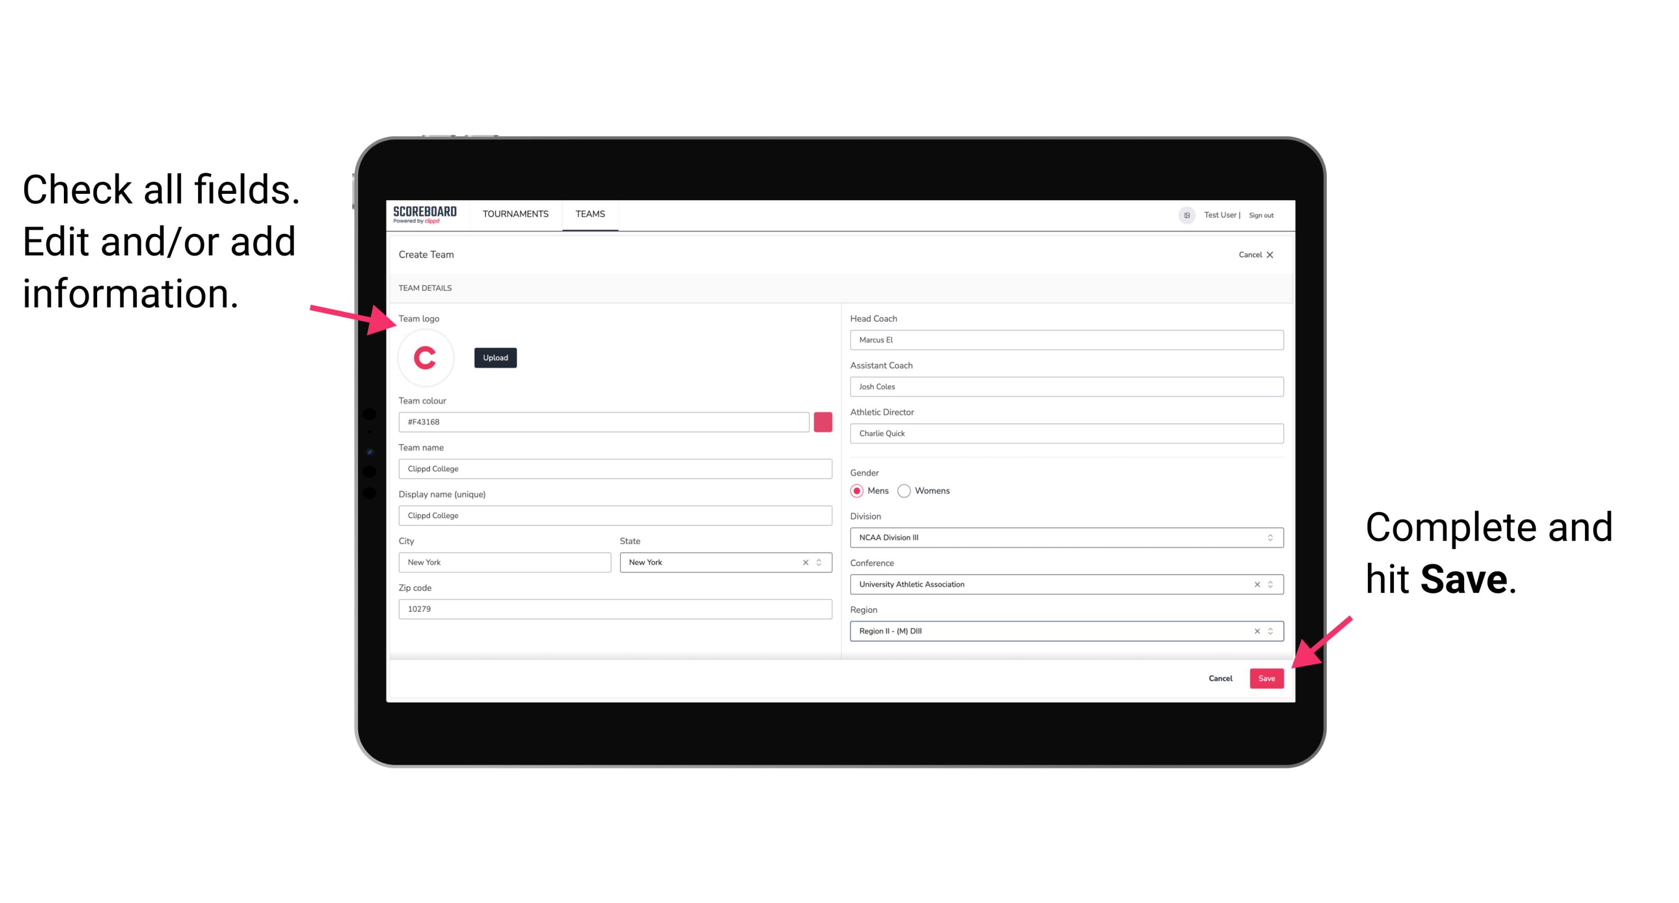Screen dimensions: 1679x903
Task: Click the Test User account icon
Action: tap(1181, 214)
